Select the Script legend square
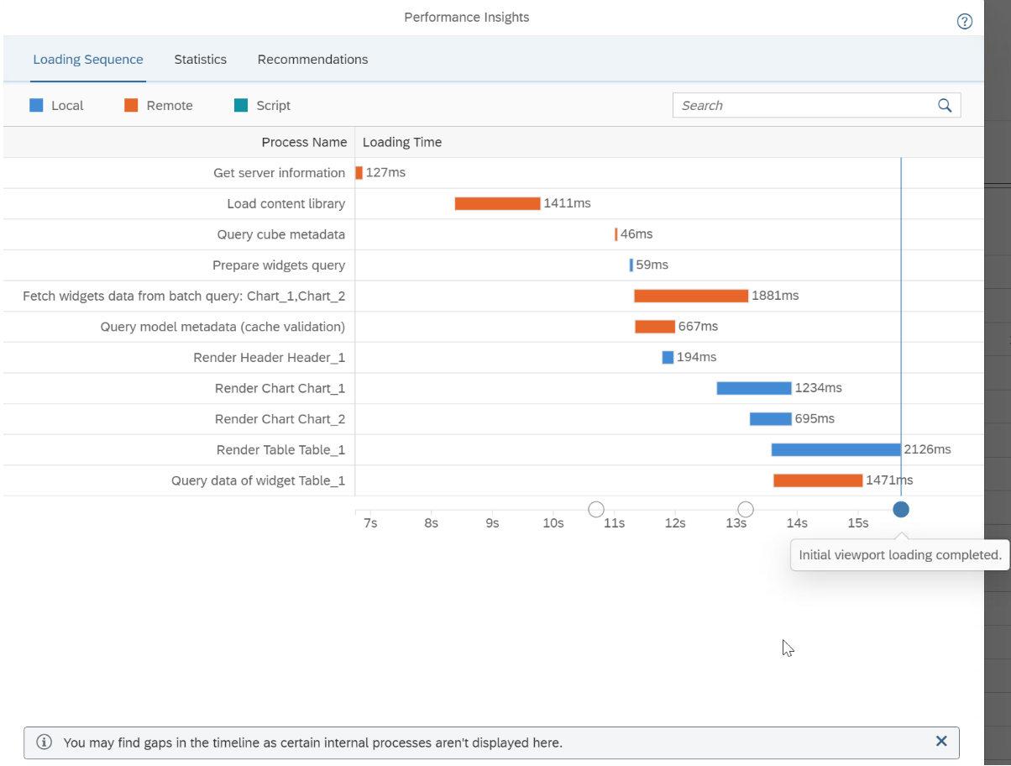The height and width of the screenshot is (766, 1011). tap(241, 105)
